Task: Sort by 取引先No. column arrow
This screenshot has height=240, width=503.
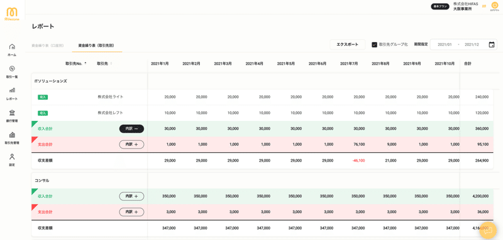Action: tap(86, 63)
